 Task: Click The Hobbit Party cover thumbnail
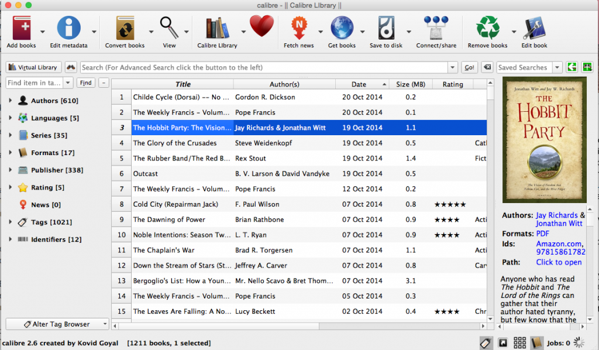pos(545,139)
